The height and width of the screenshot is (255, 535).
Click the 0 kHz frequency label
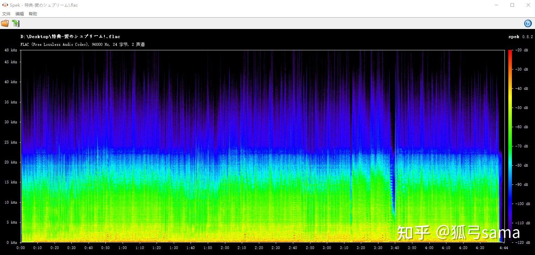click(x=12, y=242)
